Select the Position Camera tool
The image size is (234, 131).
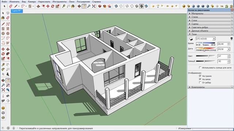3,96
